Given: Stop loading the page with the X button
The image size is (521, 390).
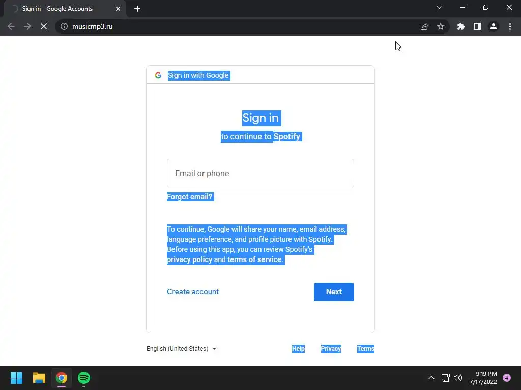Looking at the screenshot, I should click(x=44, y=26).
